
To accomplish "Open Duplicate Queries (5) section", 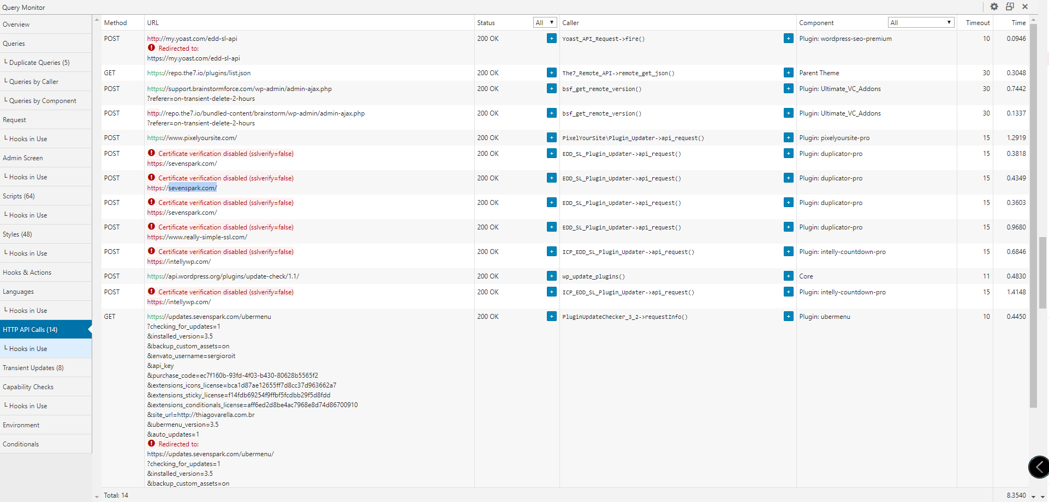I will (39, 63).
